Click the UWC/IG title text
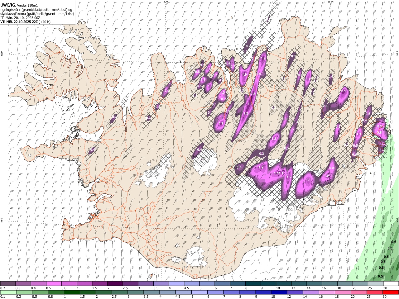 click(x=7, y=5)
